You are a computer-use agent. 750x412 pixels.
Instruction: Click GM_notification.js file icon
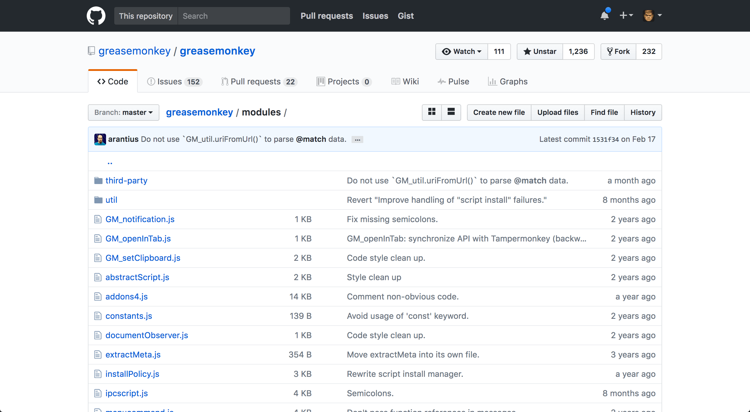point(98,219)
